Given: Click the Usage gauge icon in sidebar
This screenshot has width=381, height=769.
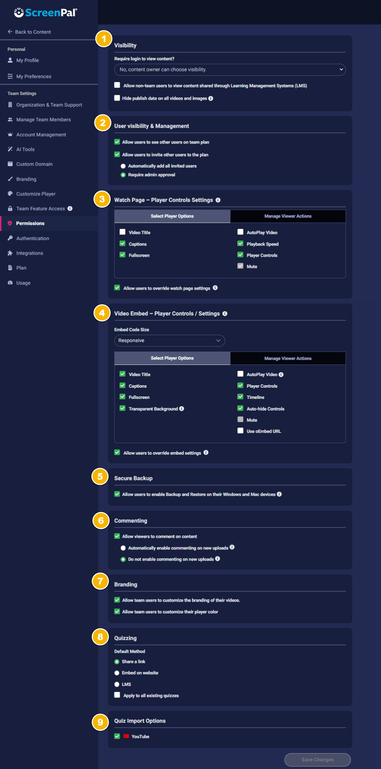Looking at the screenshot, I should point(10,283).
